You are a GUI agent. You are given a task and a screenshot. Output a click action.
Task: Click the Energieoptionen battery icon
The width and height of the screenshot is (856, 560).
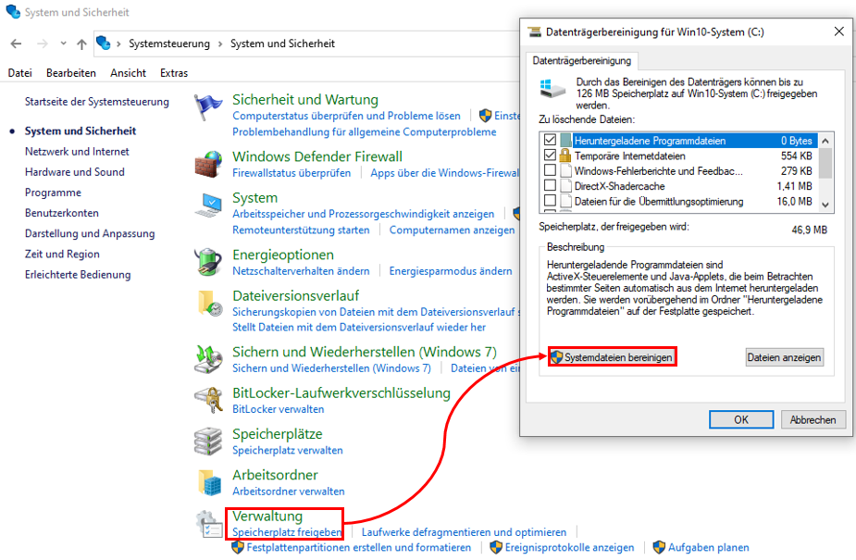coord(208,261)
